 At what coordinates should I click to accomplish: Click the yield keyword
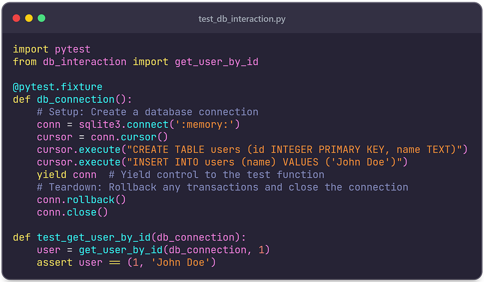(x=52, y=175)
